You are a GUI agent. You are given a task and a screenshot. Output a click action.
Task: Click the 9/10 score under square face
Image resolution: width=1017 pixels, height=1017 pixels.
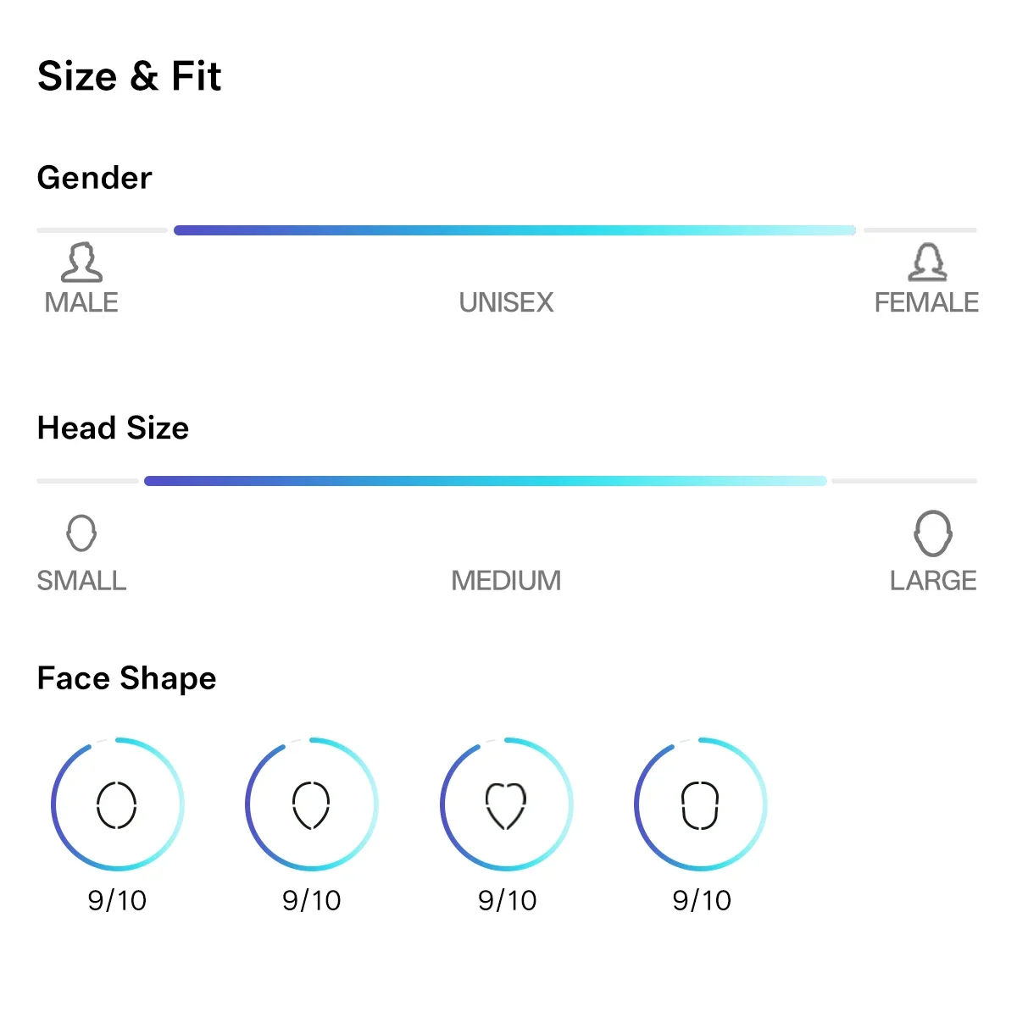702,900
